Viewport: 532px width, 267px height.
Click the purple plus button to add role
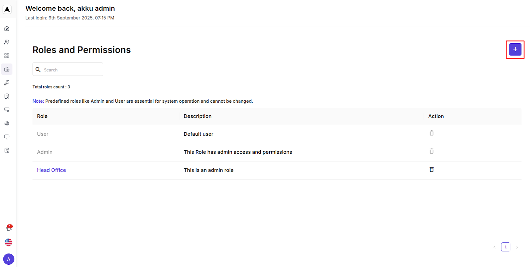click(x=515, y=50)
